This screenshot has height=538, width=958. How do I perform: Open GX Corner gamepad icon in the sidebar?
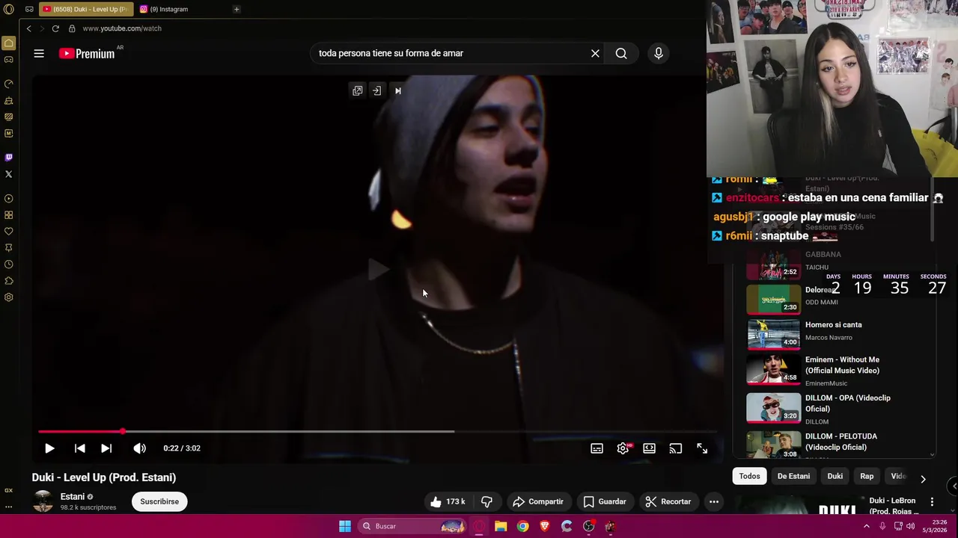point(8,60)
